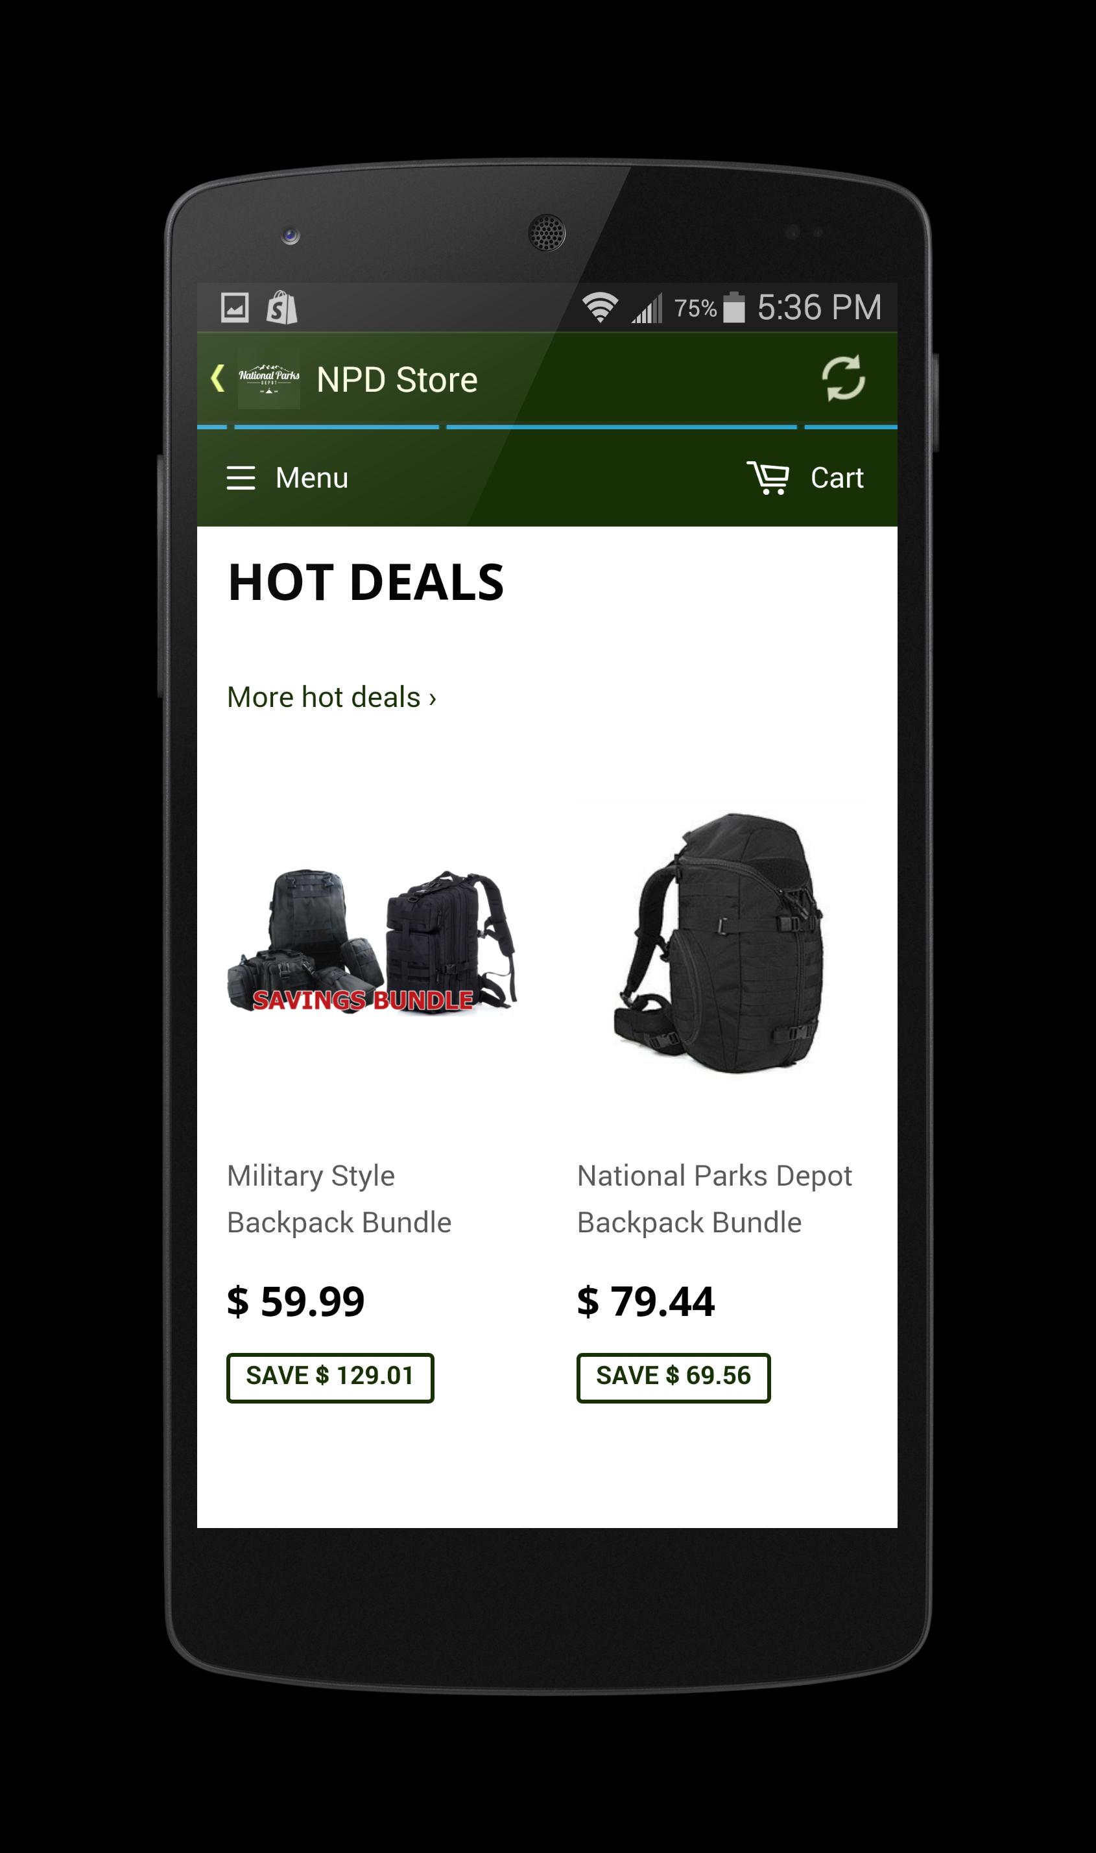Image resolution: width=1096 pixels, height=1853 pixels.
Task: Follow the More hot deals link
Action: (331, 697)
